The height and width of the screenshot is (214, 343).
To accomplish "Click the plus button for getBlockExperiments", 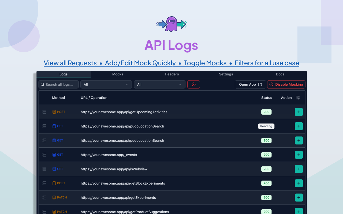I will point(299,183).
